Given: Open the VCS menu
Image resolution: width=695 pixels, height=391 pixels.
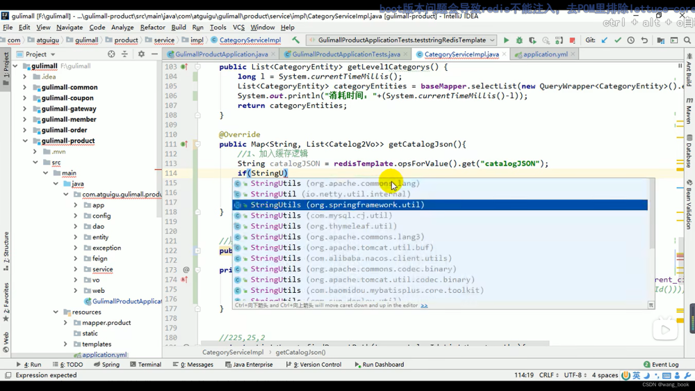Looking at the screenshot, I should click(x=238, y=27).
